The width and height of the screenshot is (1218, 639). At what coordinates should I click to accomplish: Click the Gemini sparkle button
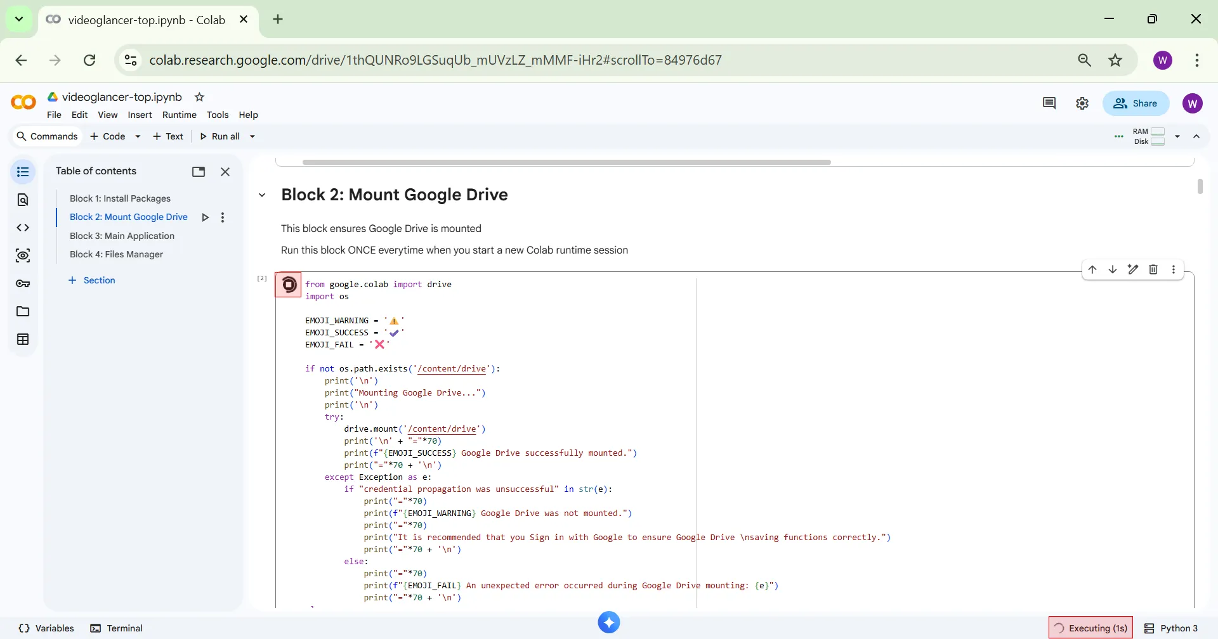point(609,623)
